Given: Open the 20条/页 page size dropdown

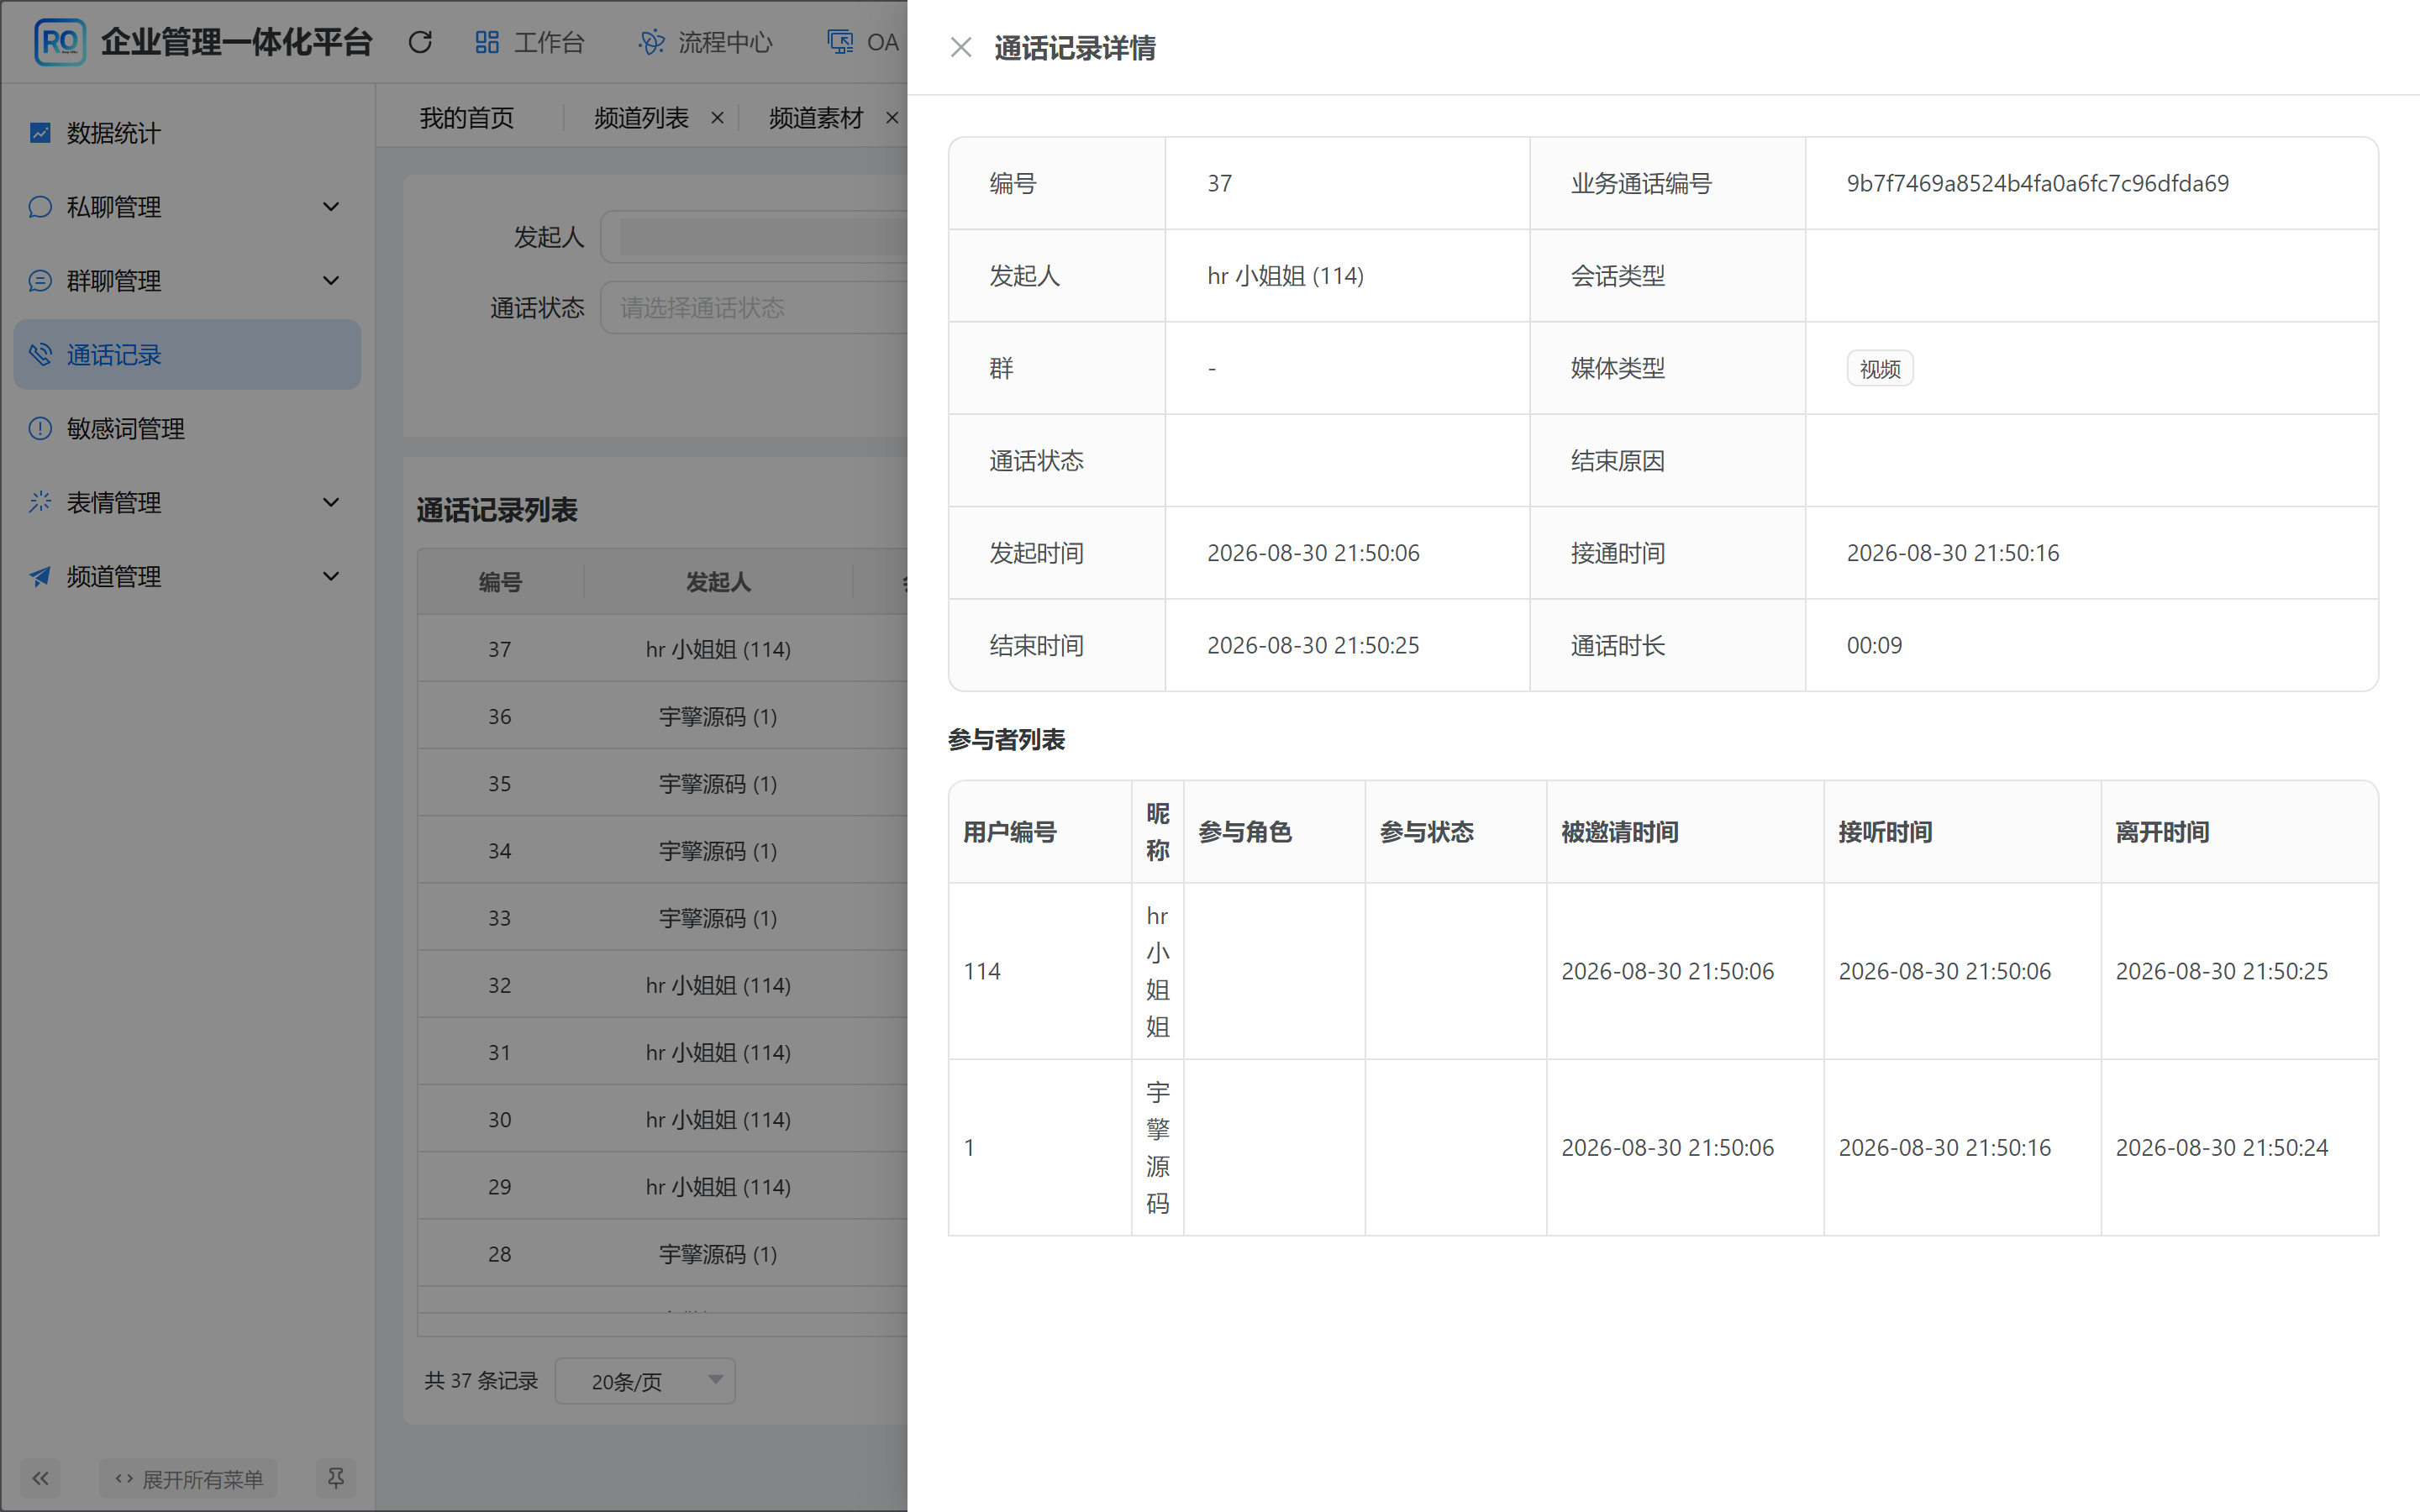Looking at the screenshot, I should pyautogui.click(x=645, y=1381).
